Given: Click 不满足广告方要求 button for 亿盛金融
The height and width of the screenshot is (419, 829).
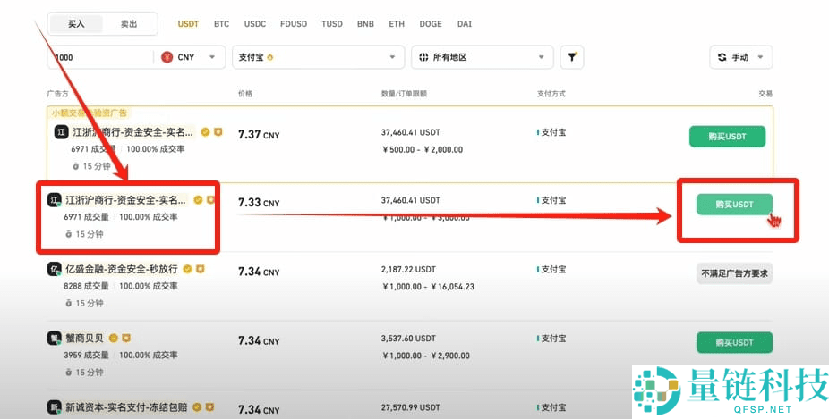Looking at the screenshot, I should click(x=734, y=273).
